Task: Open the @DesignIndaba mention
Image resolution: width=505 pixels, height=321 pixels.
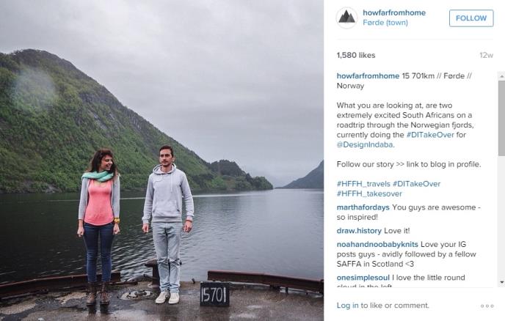Action: [x=366, y=144]
